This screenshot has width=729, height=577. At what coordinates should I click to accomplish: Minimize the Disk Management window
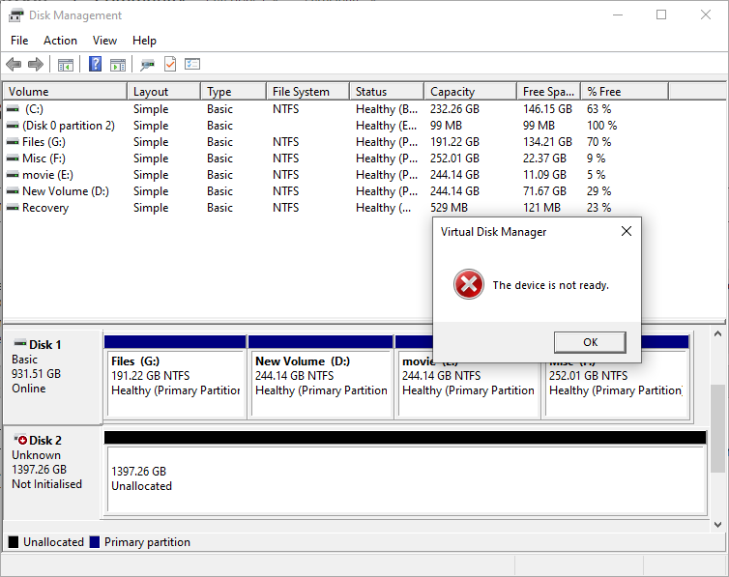pyautogui.click(x=618, y=14)
